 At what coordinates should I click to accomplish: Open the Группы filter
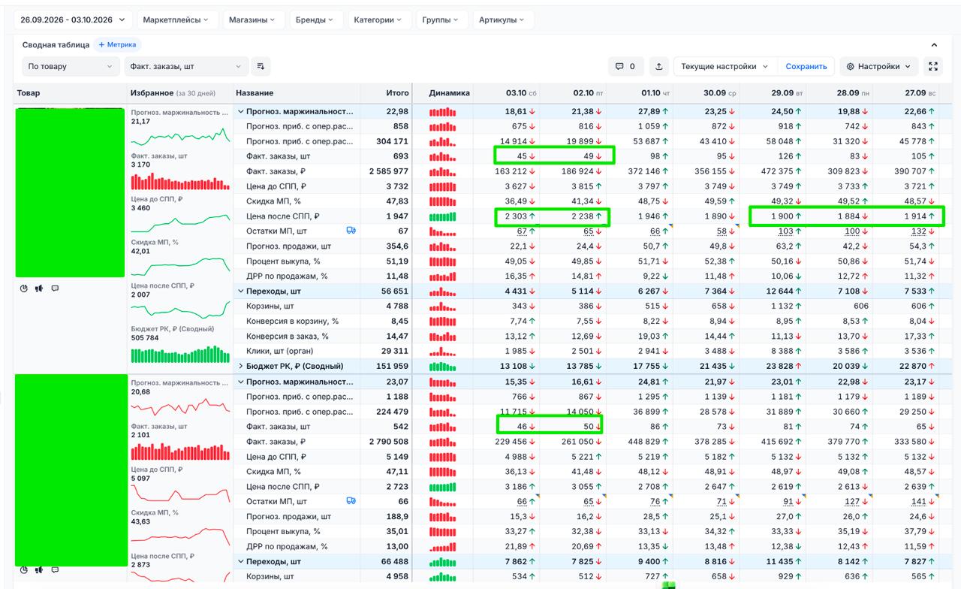442,20
